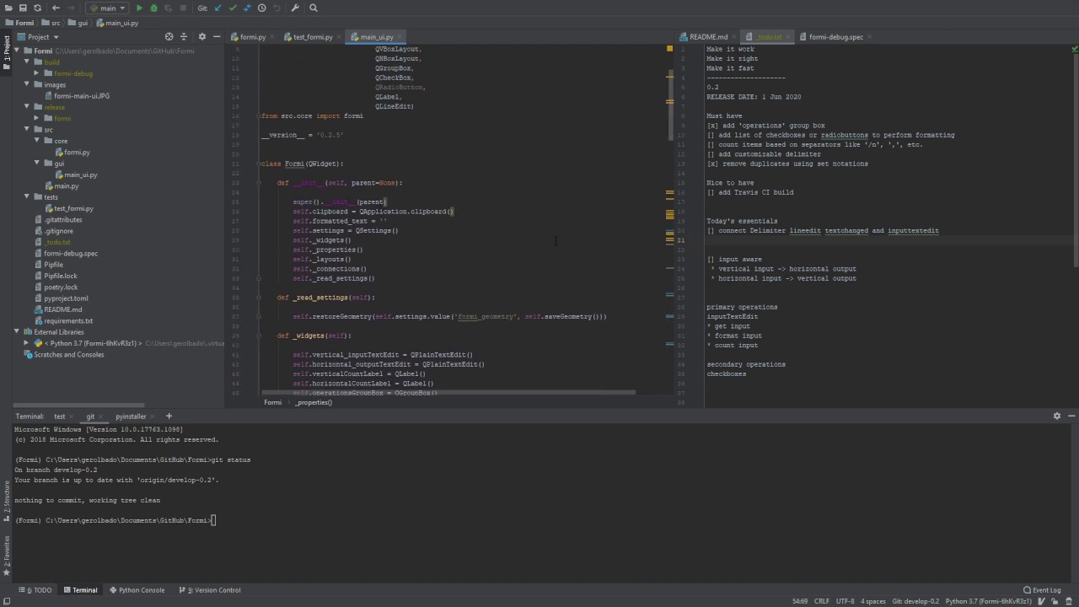Open the Event Log
Image resolution: width=1079 pixels, height=607 pixels.
(1042, 590)
